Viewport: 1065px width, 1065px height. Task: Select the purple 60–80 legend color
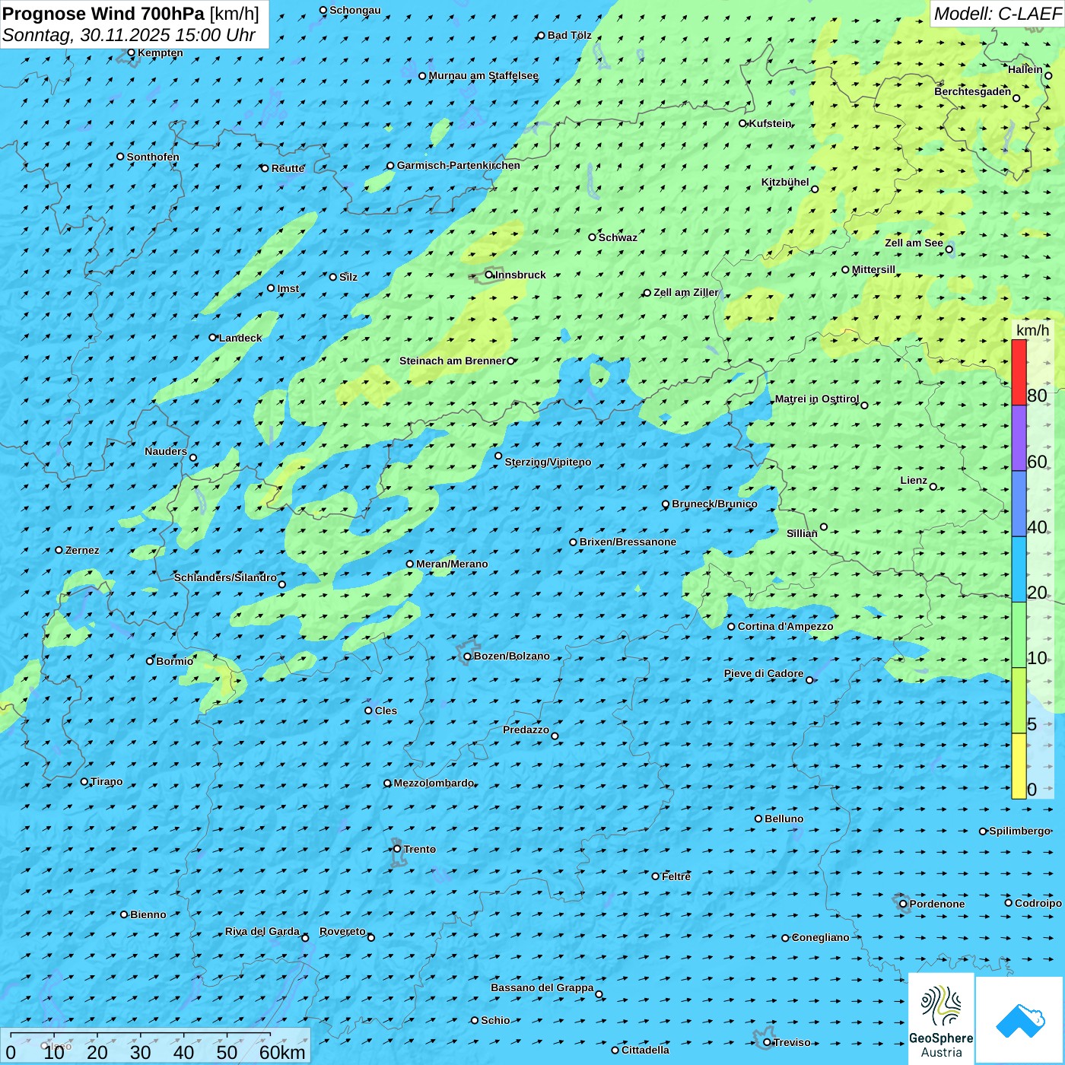coord(1019,438)
